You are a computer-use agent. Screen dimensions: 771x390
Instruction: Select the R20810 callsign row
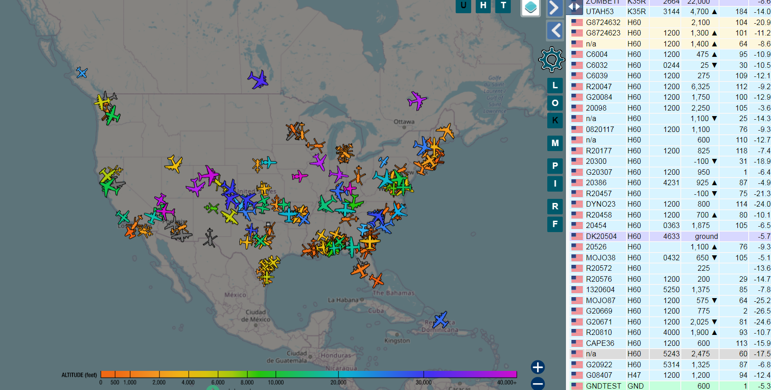pyautogui.click(x=669, y=332)
